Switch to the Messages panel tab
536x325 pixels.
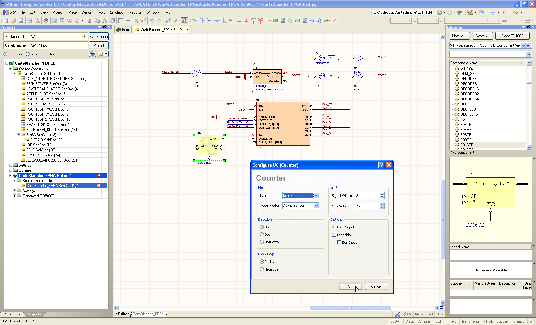[12, 314]
